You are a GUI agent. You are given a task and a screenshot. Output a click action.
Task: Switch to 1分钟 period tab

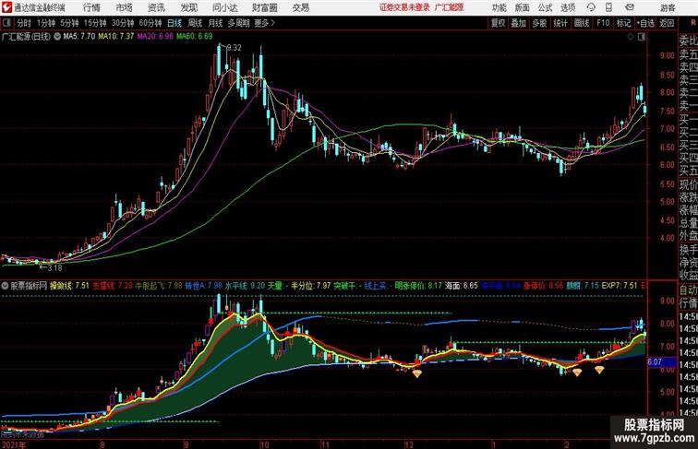(46, 23)
